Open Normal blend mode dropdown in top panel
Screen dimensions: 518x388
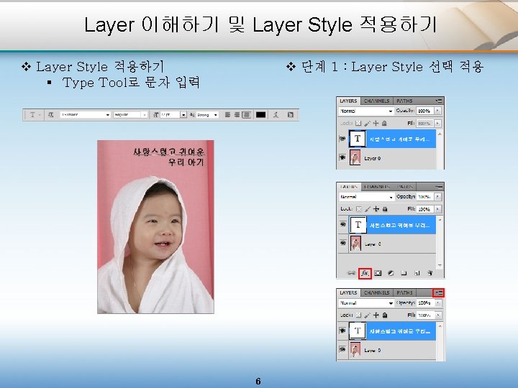pyautogui.click(x=366, y=111)
